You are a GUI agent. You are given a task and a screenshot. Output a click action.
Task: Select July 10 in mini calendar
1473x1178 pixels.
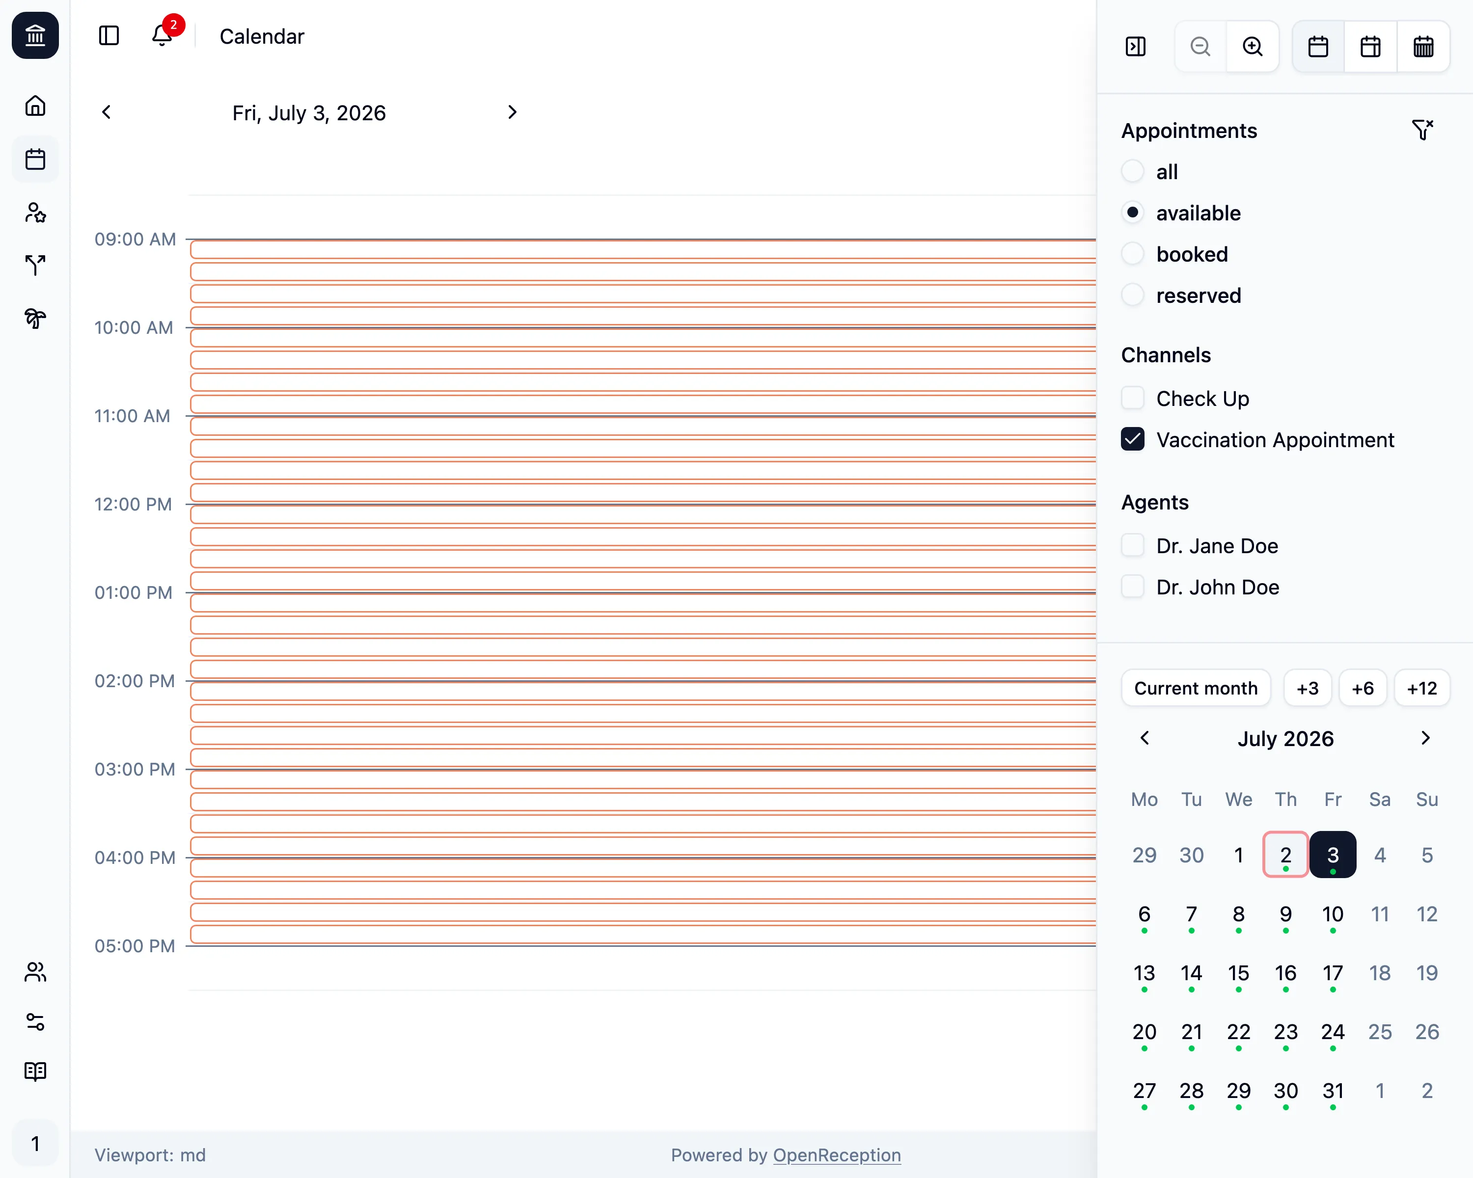1332,914
